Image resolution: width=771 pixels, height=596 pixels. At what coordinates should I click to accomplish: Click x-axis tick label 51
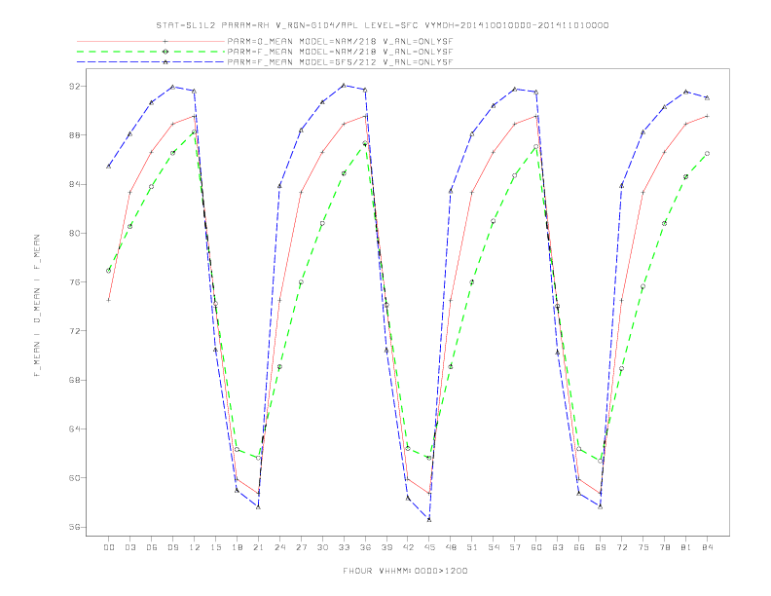click(472, 547)
